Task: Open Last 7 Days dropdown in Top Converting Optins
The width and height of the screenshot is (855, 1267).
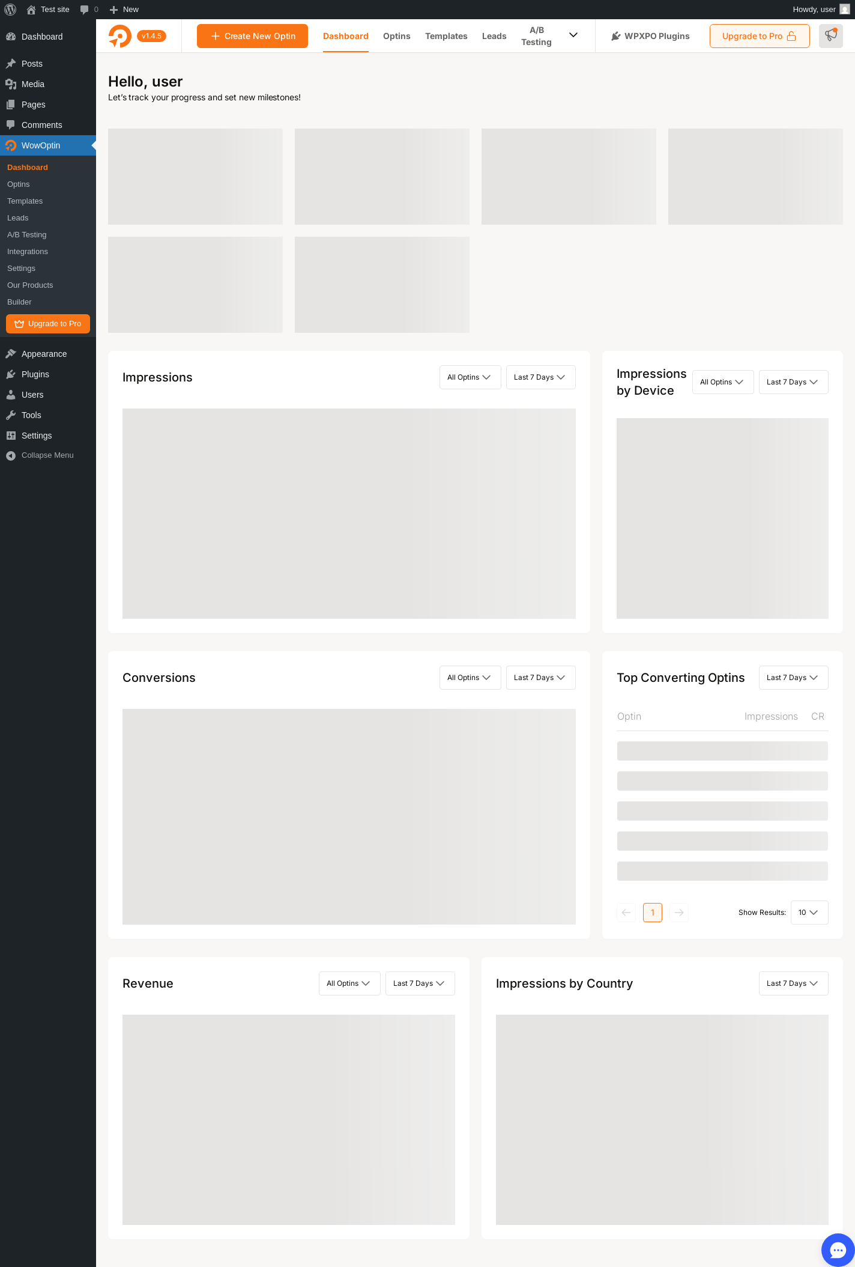Action: coord(794,678)
